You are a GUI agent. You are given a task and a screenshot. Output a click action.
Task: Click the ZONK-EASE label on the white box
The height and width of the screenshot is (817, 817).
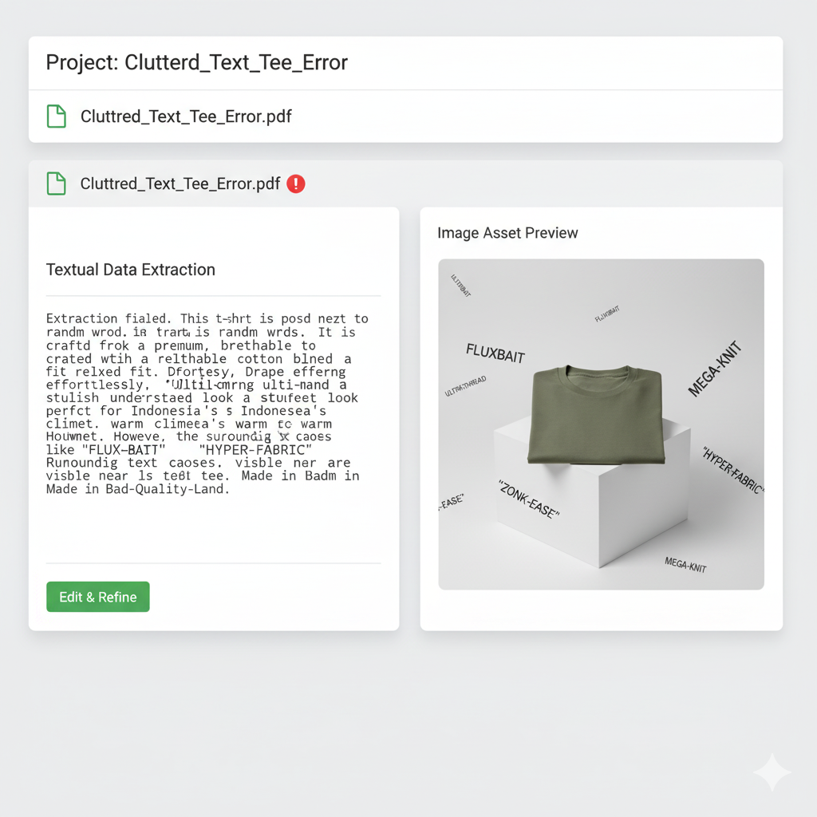coord(527,499)
